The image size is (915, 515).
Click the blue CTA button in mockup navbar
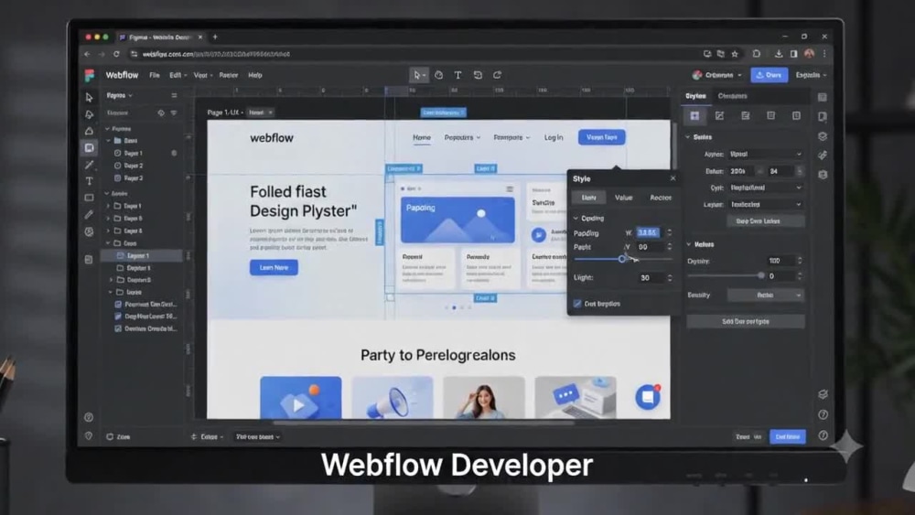[x=602, y=137]
